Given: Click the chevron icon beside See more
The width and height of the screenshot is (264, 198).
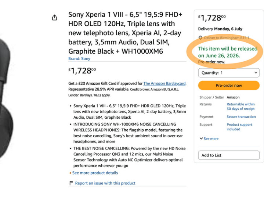Looking at the screenshot, I should pos(201,138).
